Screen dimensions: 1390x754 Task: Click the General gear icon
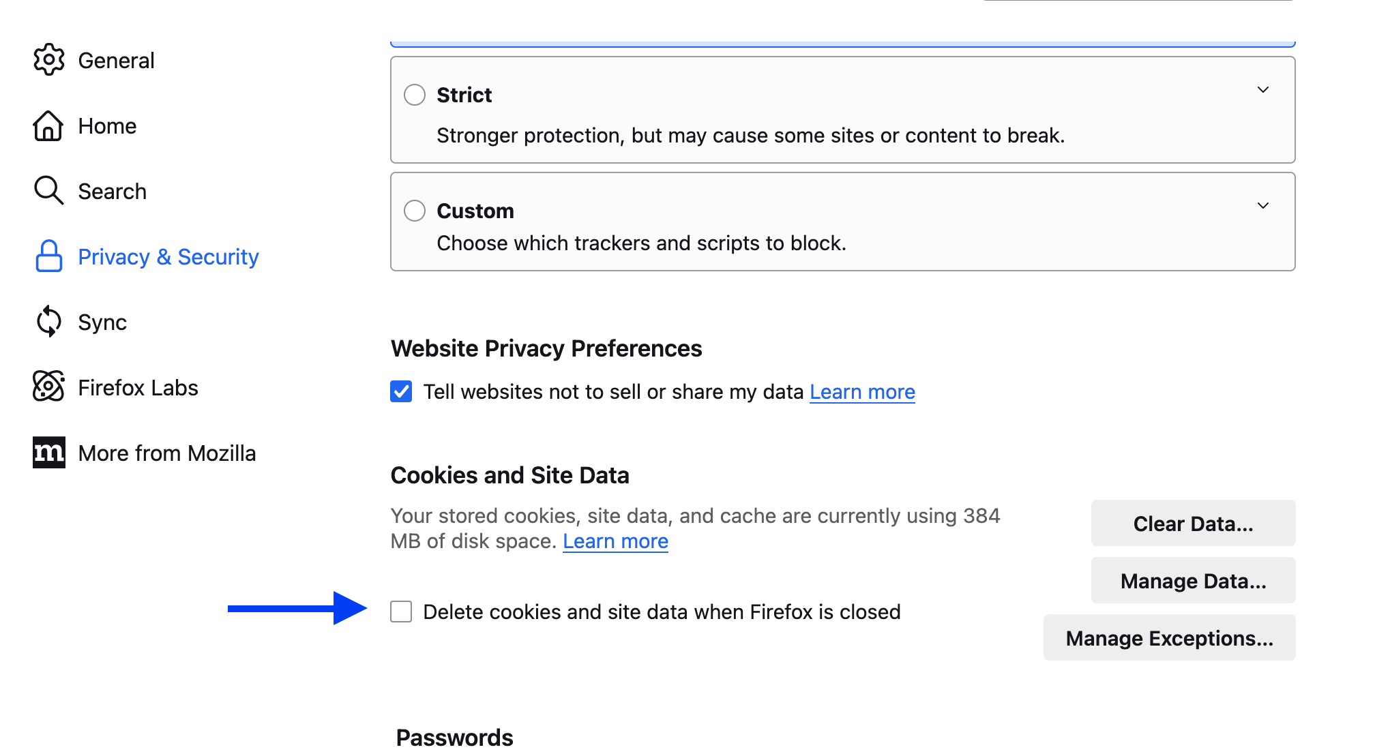click(48, 60)
